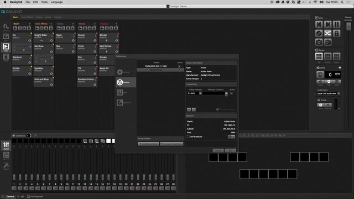Open the Tools menu
This screenshot has height=199, width=354.
(x=44, y=2)
